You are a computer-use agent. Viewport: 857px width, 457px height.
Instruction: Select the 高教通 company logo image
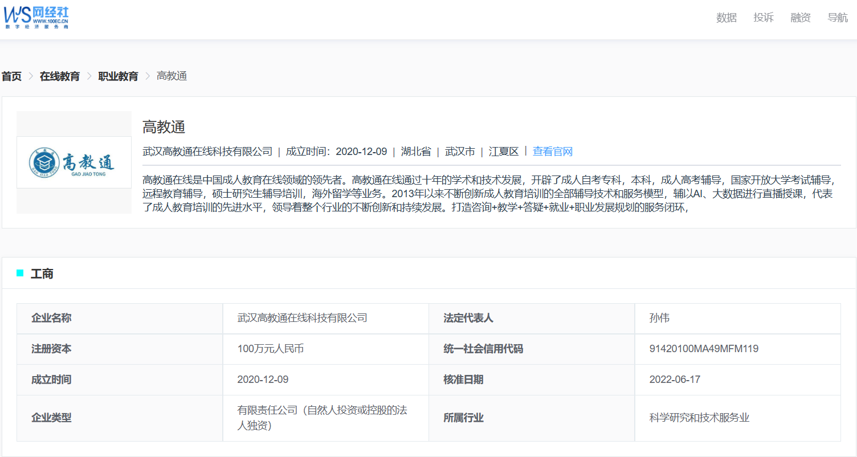pos(74,162)
